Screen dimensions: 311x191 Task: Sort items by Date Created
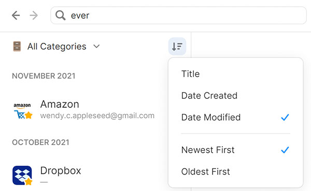point(235,95)
